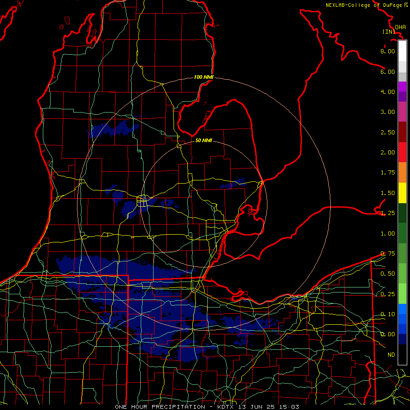Image resolution: width=410 pixels, height=410 pixels.
Task: Click the 4.00 legend value
Action: 388,92
